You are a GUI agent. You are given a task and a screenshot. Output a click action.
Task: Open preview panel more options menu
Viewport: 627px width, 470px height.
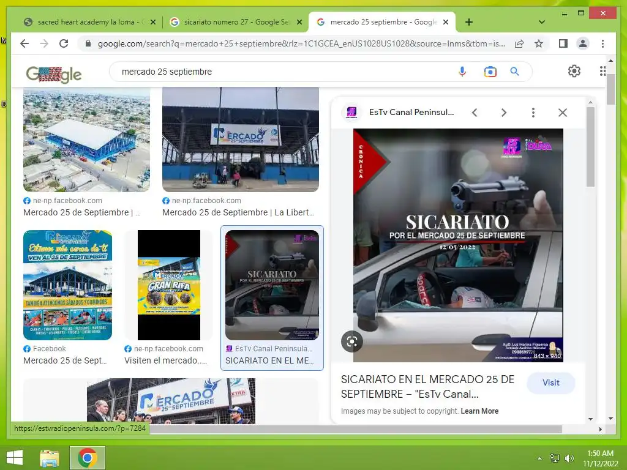coord(533,113)
